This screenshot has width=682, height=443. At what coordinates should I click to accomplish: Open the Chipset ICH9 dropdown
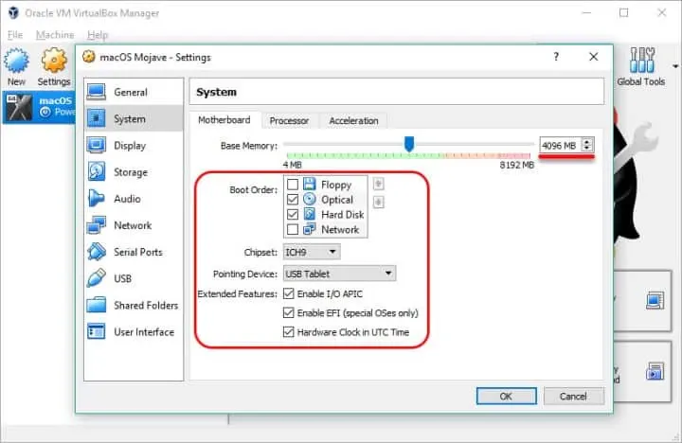point(312,252)
